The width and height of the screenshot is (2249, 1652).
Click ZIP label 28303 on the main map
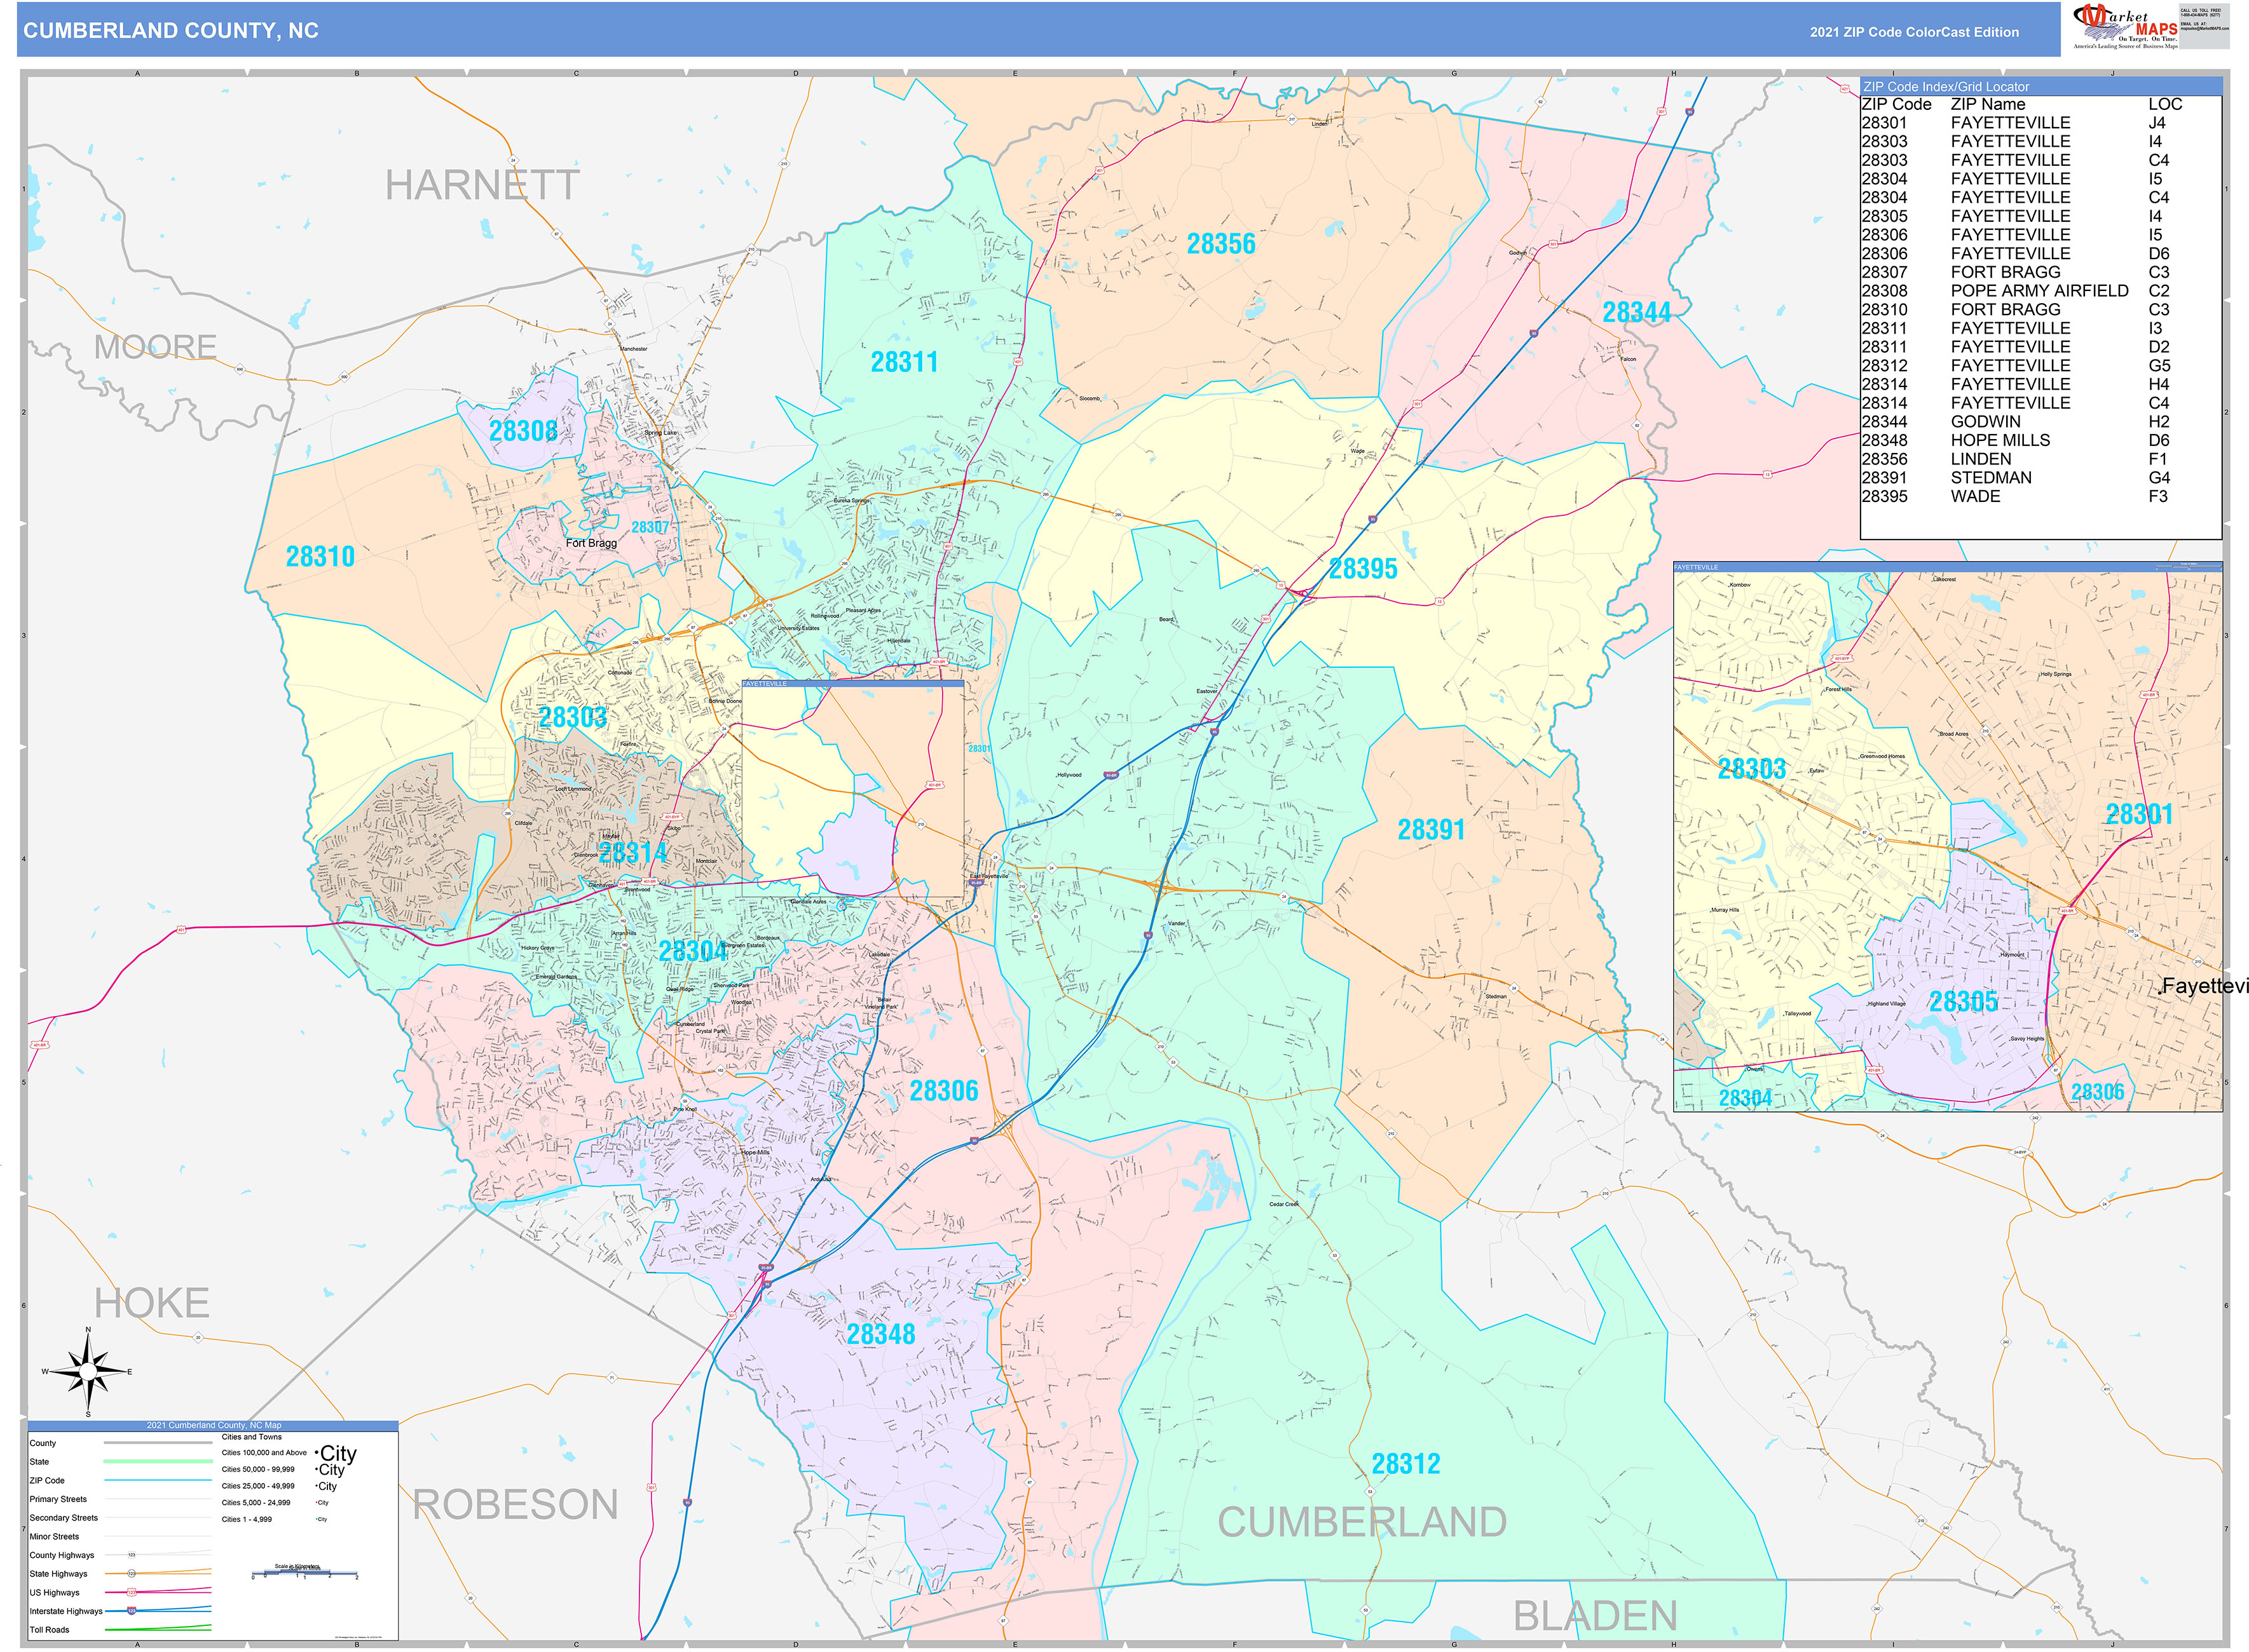pos(573,717)
